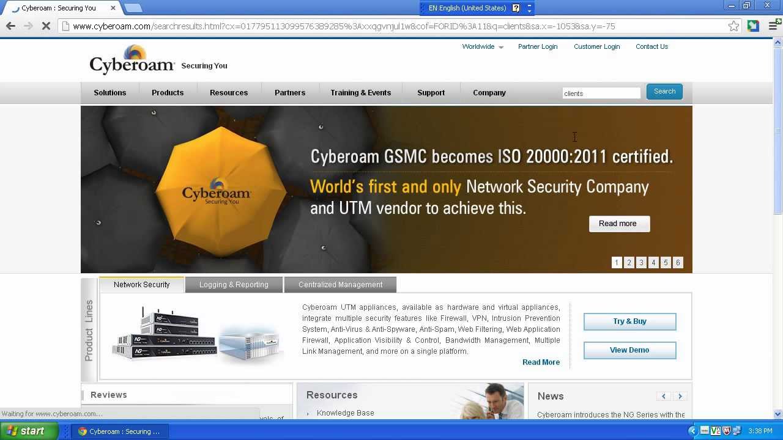The height and width of the screenshot is (440, 783).
Task: Click the View Demo button
Action: pos(629,350)
